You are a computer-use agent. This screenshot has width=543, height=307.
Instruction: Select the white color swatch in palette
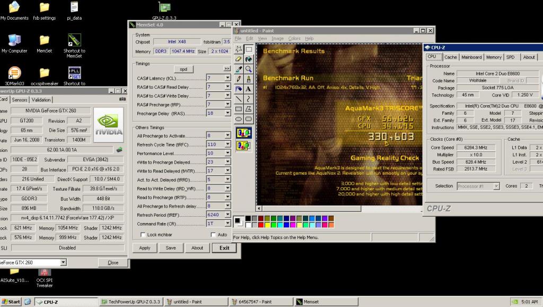(248, 225)
